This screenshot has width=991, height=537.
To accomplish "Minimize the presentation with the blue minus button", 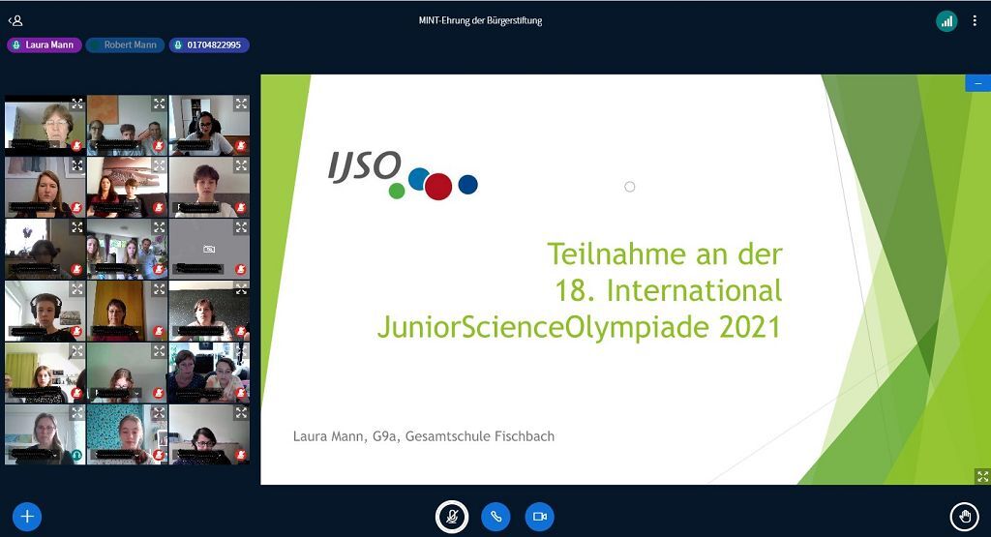I will click(x=977, y=84).
